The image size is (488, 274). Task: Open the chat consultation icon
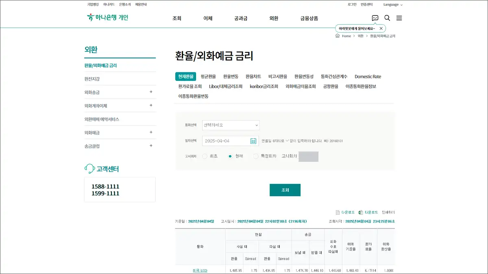[x=375, y=18]
